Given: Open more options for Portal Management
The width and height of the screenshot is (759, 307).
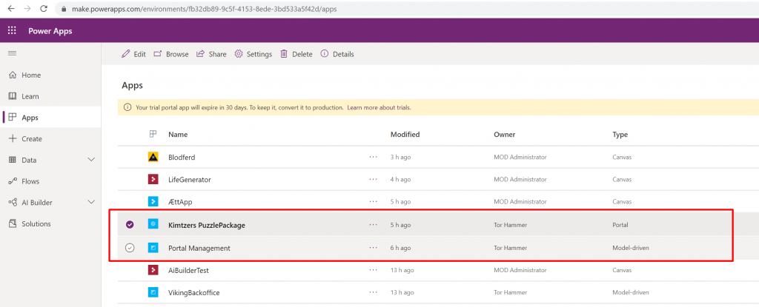Looking at the screenshot, I should click(373, 248).
